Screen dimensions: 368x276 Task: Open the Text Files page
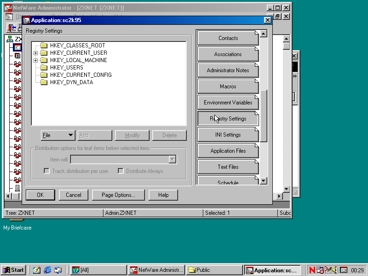[x=228, y=167]
